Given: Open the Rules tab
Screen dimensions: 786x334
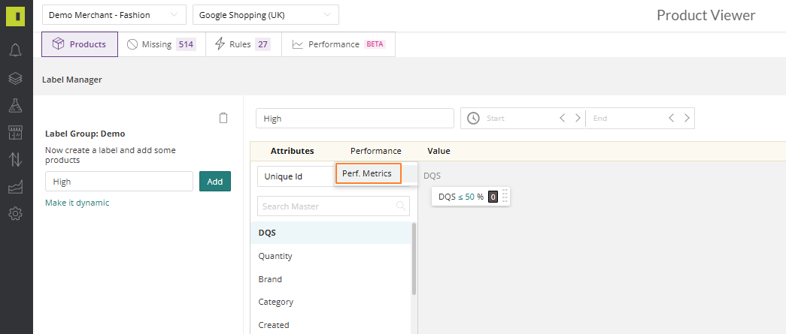Looking at the screenshot, I should [244, 44].
